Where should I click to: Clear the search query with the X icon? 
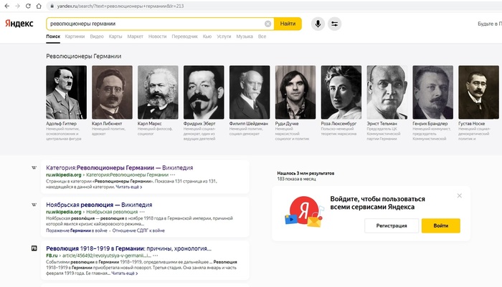coord(268,24)
